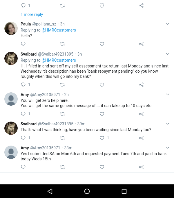View Svalbard's dog avatar on 39m tweet
The height and width of the screenshot is (198, 174).
coord(11,128)
